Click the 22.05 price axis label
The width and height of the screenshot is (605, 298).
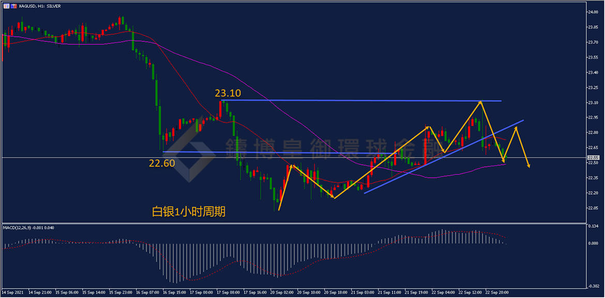click(593, 208)
